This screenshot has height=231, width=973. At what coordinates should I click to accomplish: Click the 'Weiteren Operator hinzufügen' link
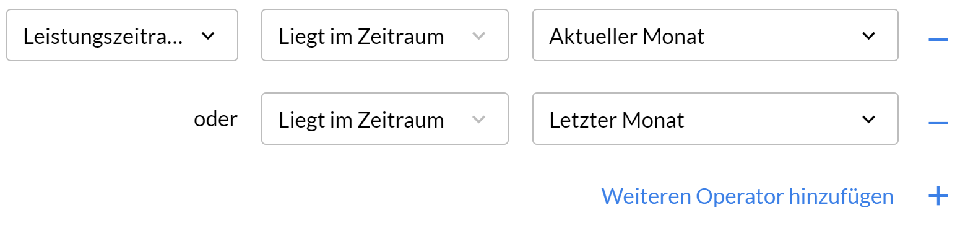(x=748, y=196)
